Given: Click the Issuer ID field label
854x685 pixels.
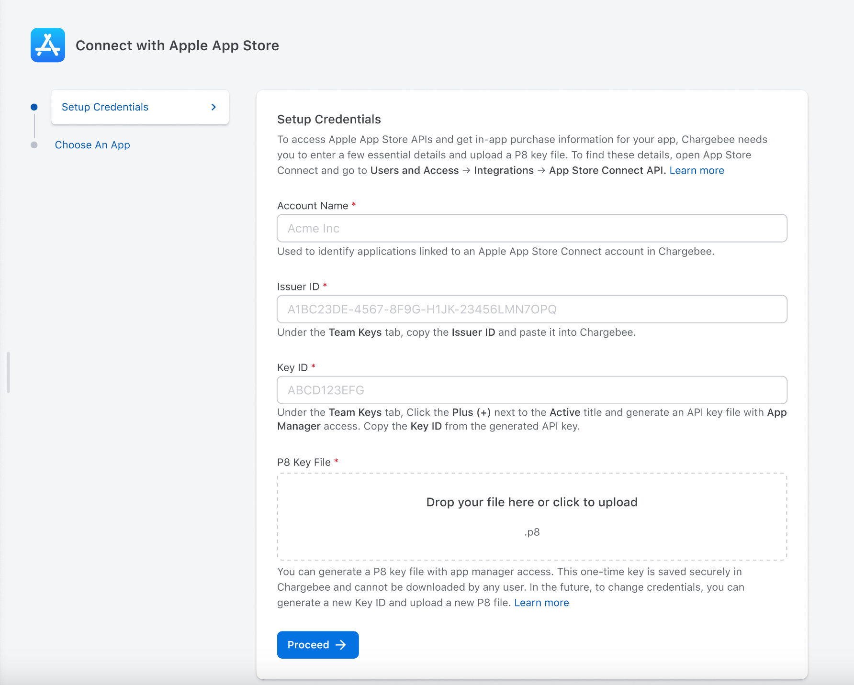Looking at the screenshot, I should pos(298,287).
